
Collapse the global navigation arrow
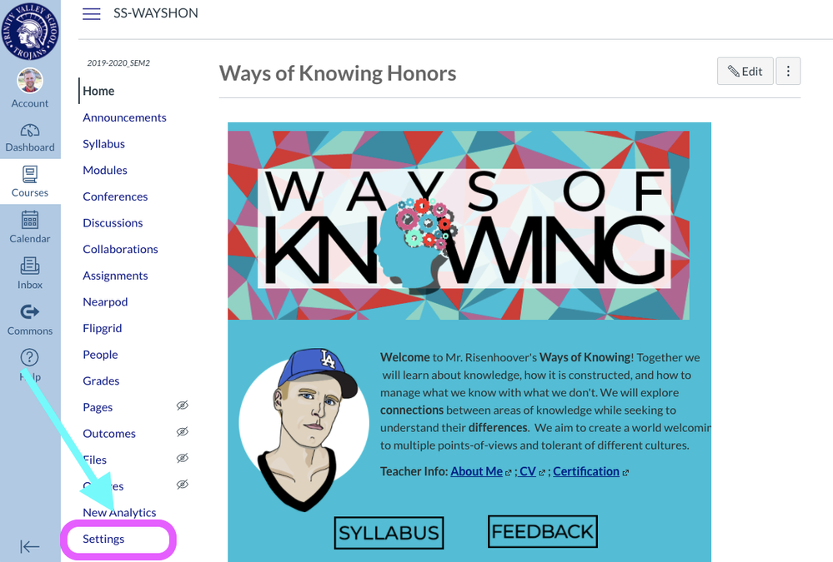coord(30,546)
